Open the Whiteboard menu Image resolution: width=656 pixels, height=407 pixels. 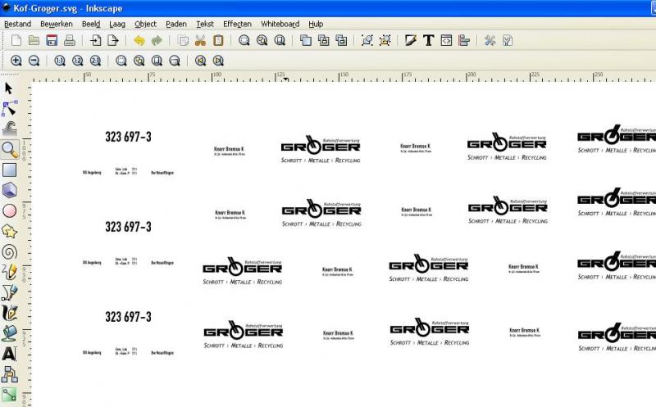pyautogui.click(x=280, y=25)
